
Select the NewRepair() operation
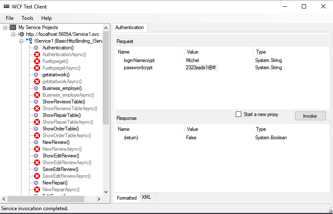(x=55, y=183)
